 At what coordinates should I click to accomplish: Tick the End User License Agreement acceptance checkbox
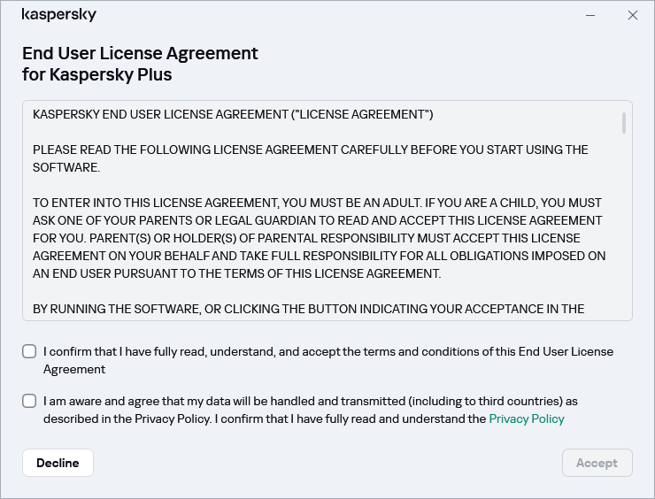click(x=30, y=352)
